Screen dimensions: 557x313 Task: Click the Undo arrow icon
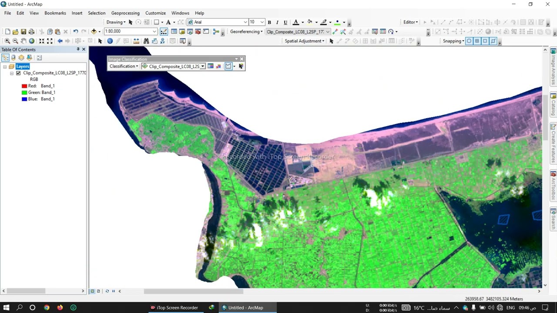[x=75, y=31]
